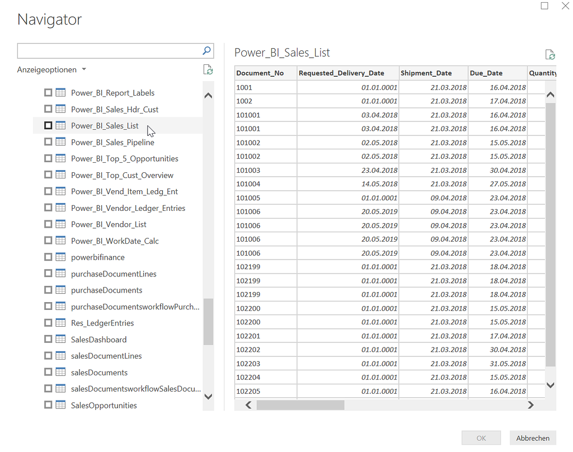Click the refresh preview icon near Power_BI_Sales_List title
573x452 pixels.
(550, 54)
